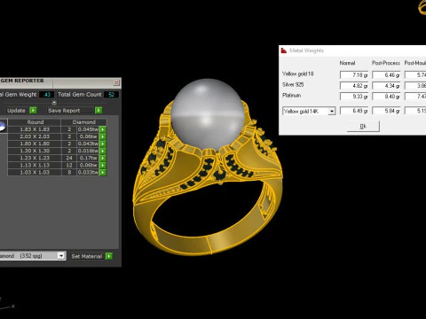The height and width of the screenshot is (319, 426).
Task: Click the green arrow beside Update
Action: point(33,111)
